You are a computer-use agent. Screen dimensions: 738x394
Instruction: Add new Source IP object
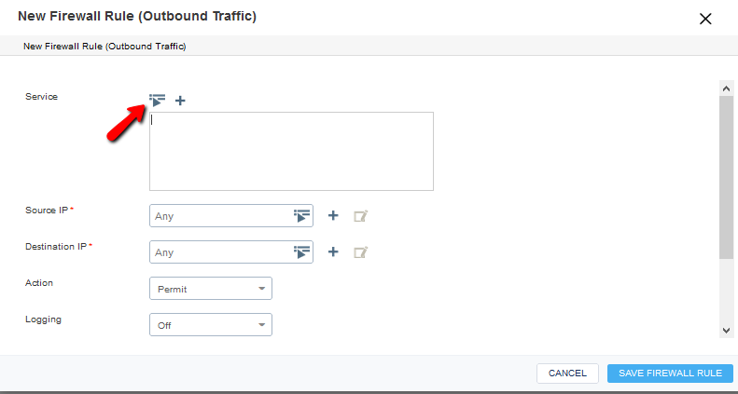click(333, 215)
